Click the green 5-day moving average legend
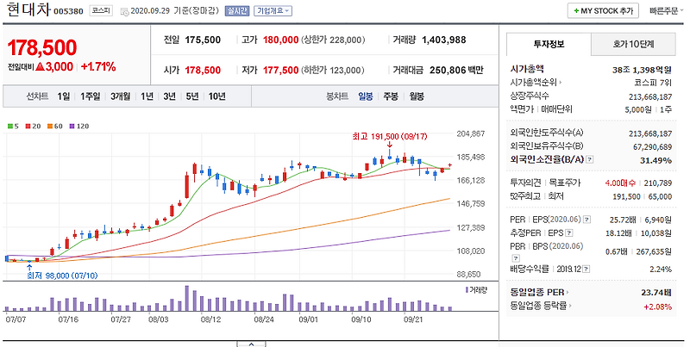 tap(13, 126)
